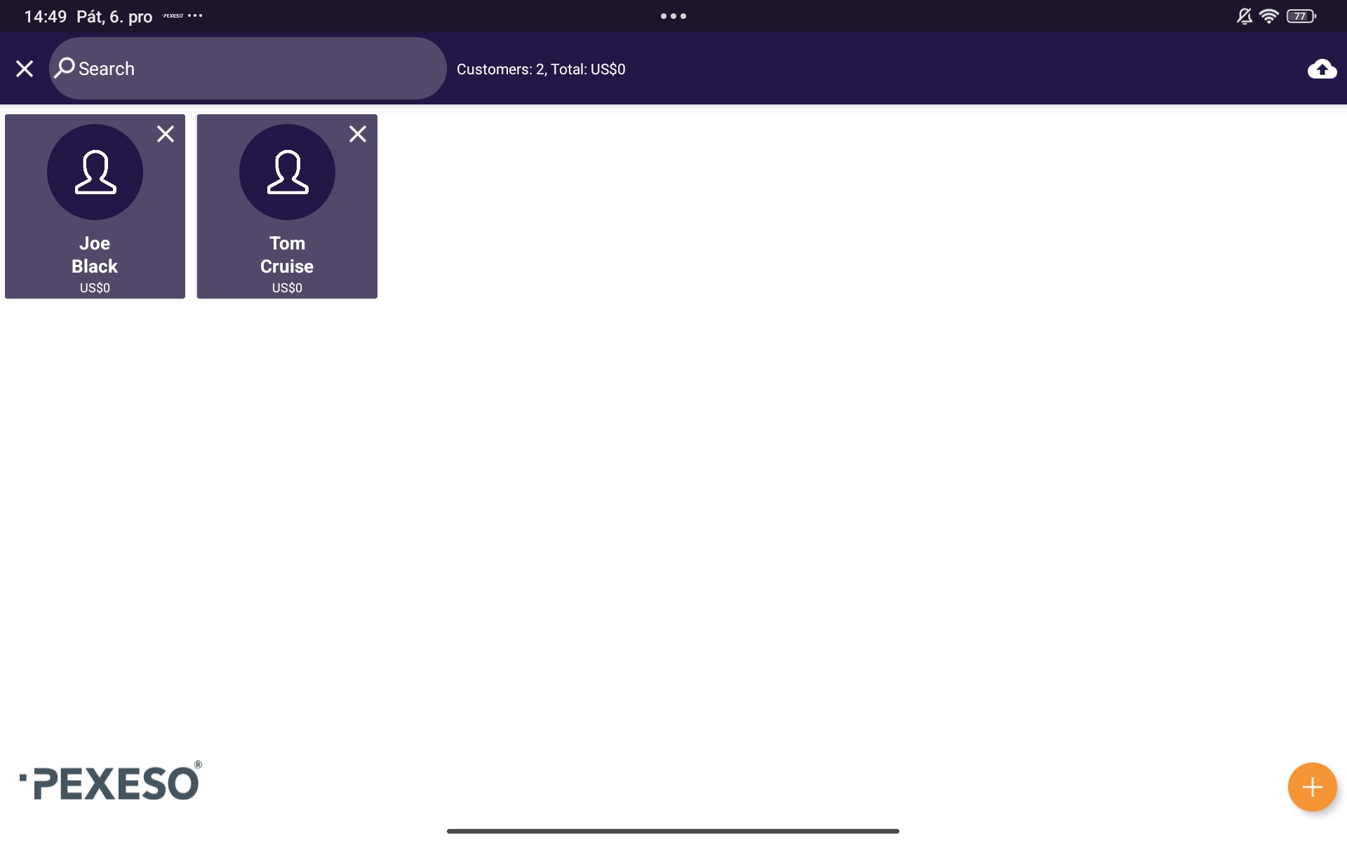Toggle battery status indicator
Viewport: 1347px width, 841px height.
tap(1301, 15)
